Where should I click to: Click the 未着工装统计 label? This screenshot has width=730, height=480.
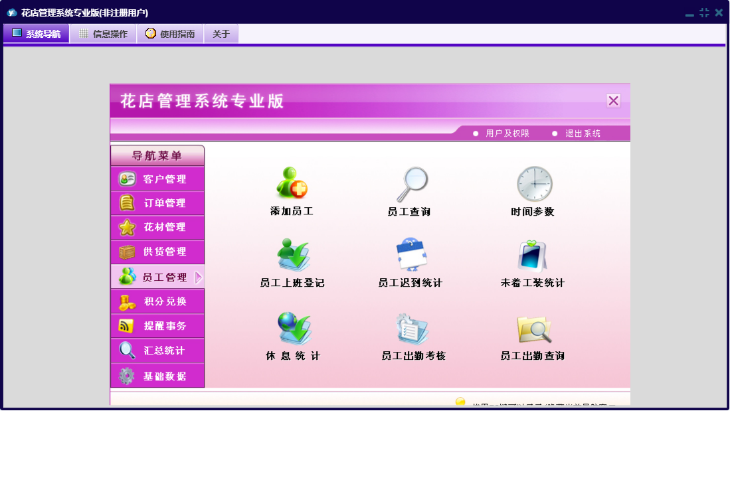[x=533, y=283]
